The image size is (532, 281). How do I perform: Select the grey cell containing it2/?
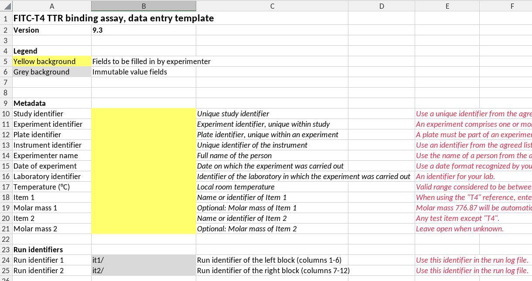(143, 271)
